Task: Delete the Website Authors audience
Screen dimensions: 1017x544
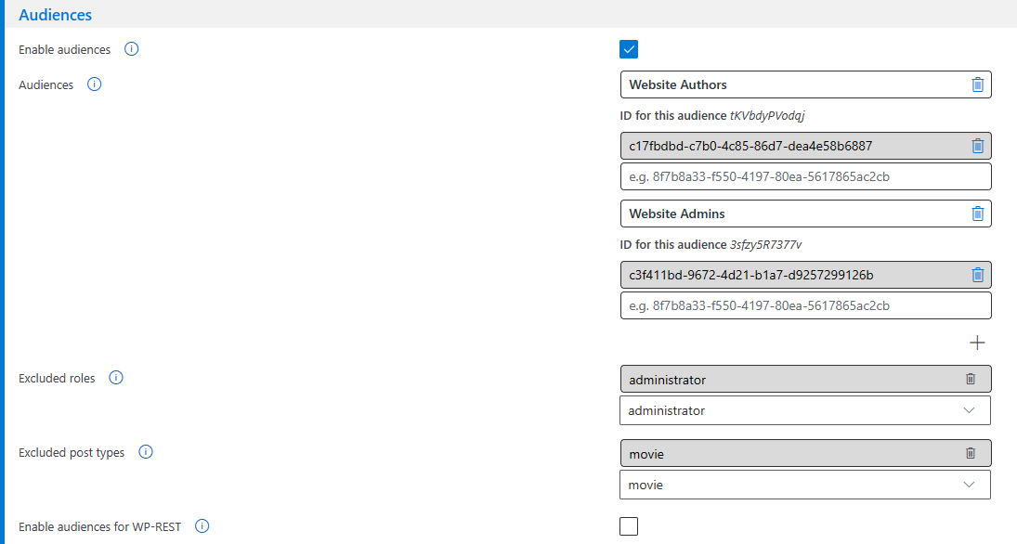Action: 977,84
